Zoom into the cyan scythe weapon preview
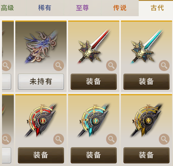 coord(111,139)
